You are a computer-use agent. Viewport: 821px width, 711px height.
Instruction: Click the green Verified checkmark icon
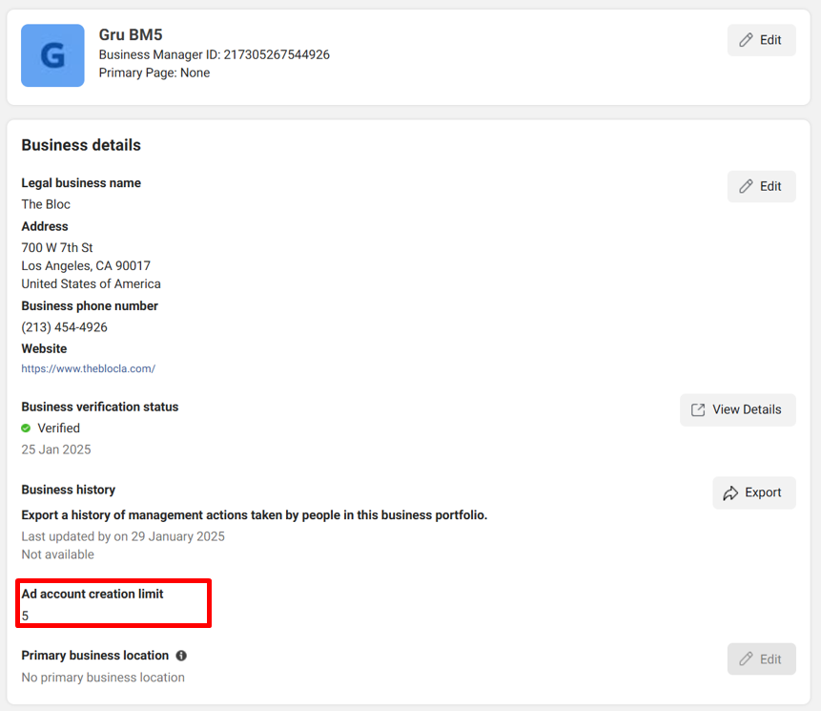pos(26,429)
